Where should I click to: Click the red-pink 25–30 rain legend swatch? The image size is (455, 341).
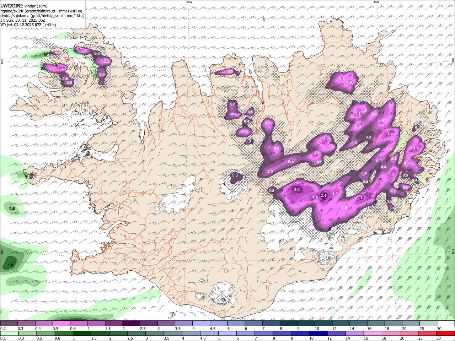pyautogui.click(x=427, y=334)
